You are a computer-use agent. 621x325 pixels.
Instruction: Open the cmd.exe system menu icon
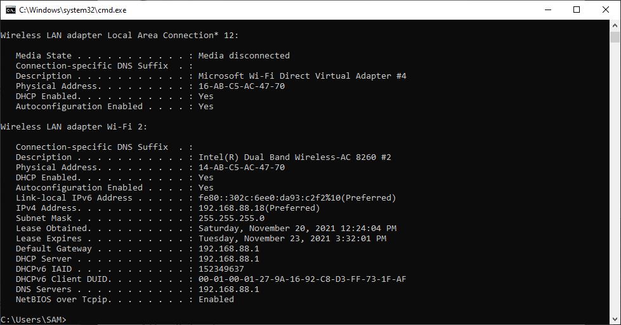tap(11, 10)
